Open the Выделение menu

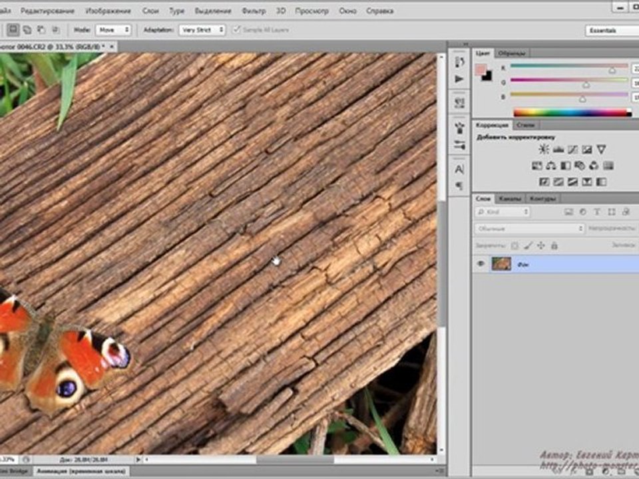pos(213,11)
